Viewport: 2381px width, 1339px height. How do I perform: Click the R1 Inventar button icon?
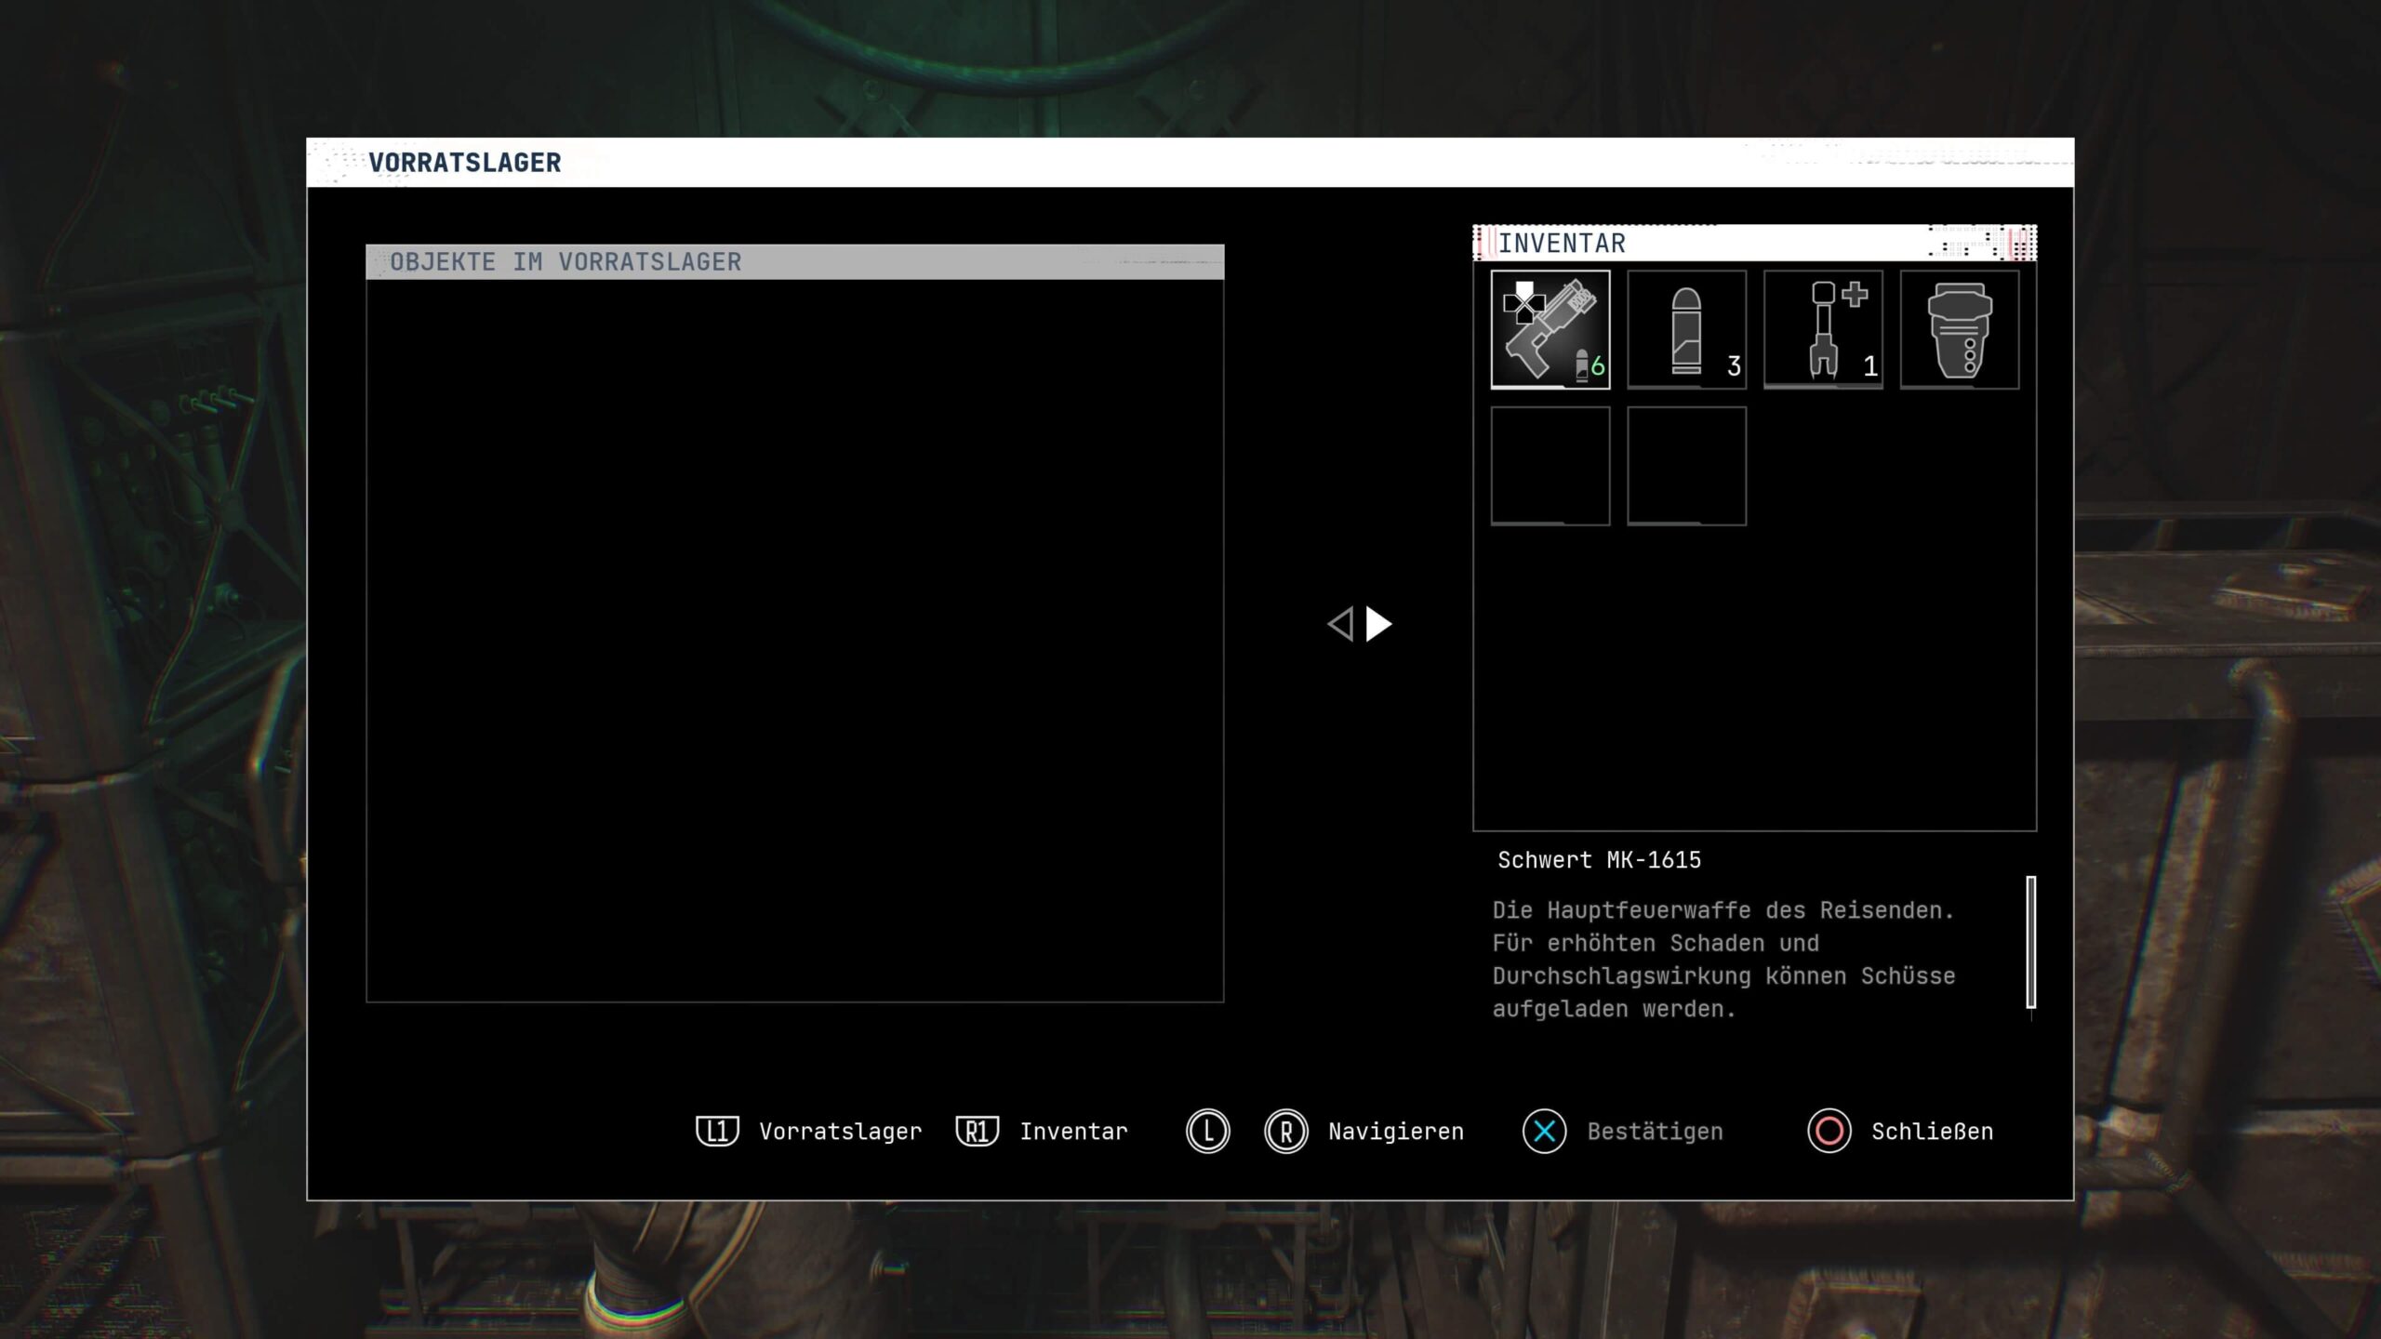[x=978, y=1132]
